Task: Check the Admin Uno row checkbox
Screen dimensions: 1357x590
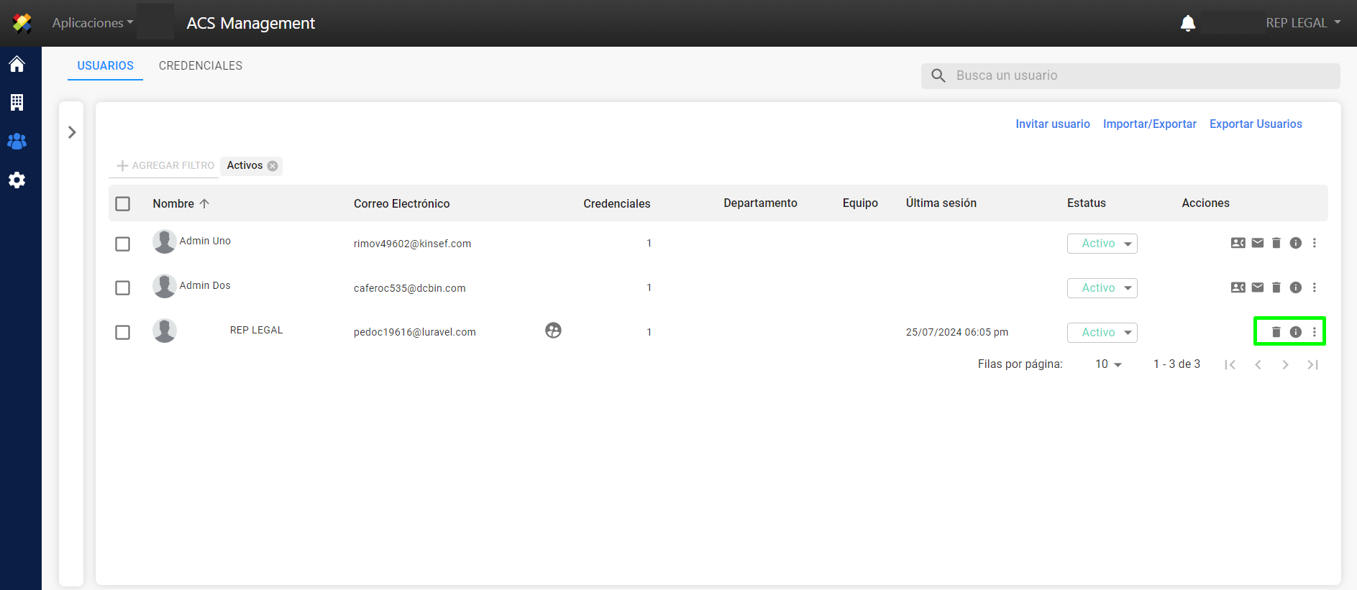Action: [x=123, y=244]
